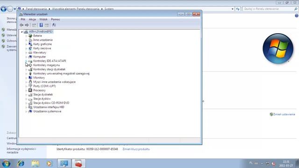The image size is (299, 168).
Task: Select the Procesory category icon
Action: (30, 90)
